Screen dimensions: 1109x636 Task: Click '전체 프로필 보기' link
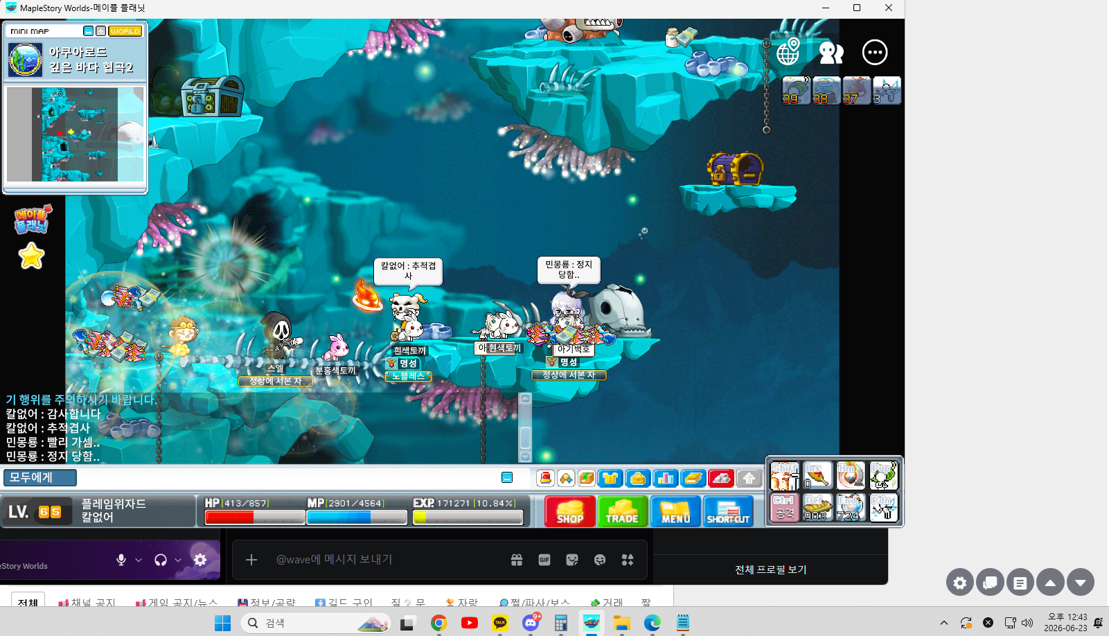[771, 569]
